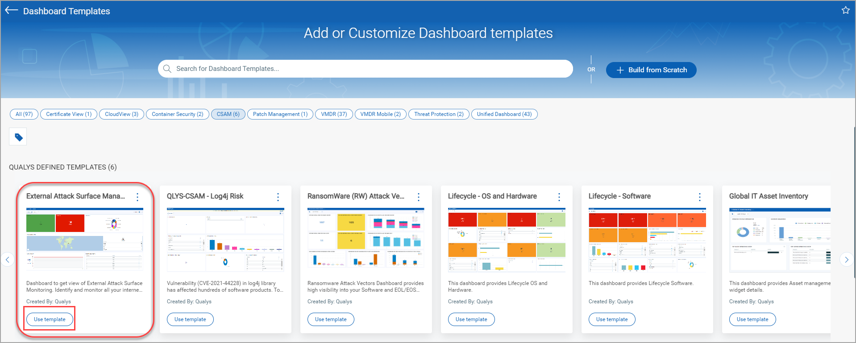The height and width of the screenshot is (343, 856).
Task: Click Build from Scratch button
Action: click(x=651, y=70)
